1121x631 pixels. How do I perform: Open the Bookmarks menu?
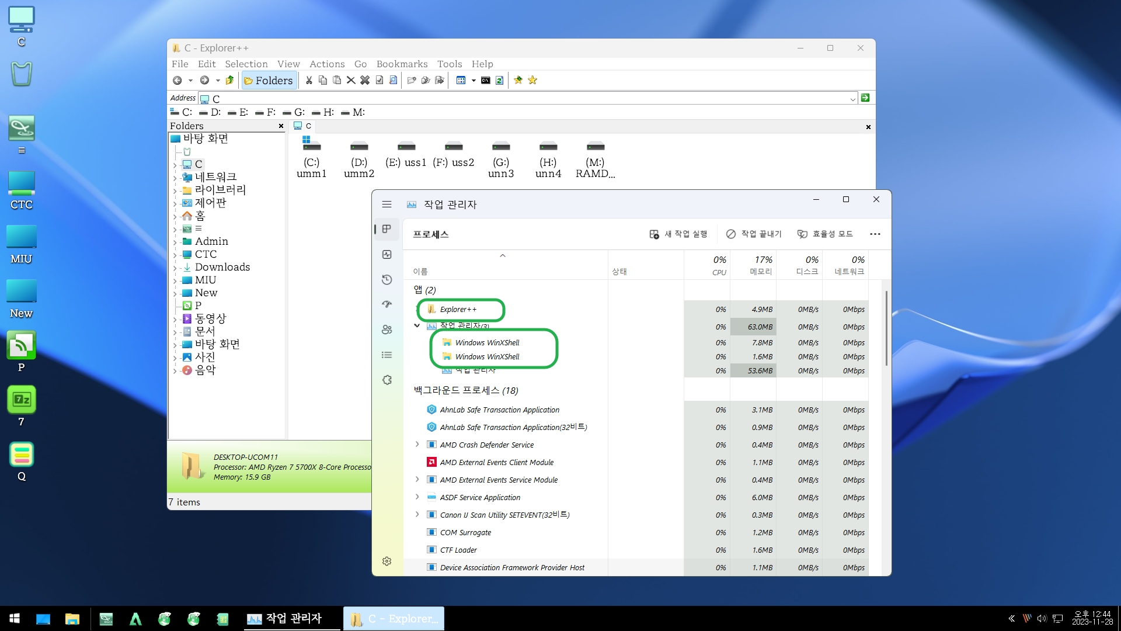tap(402, 64)
